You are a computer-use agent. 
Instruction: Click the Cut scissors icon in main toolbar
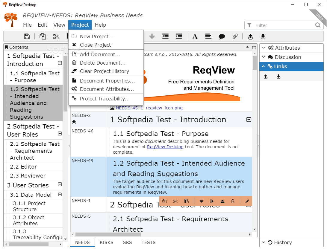(56, 36)
